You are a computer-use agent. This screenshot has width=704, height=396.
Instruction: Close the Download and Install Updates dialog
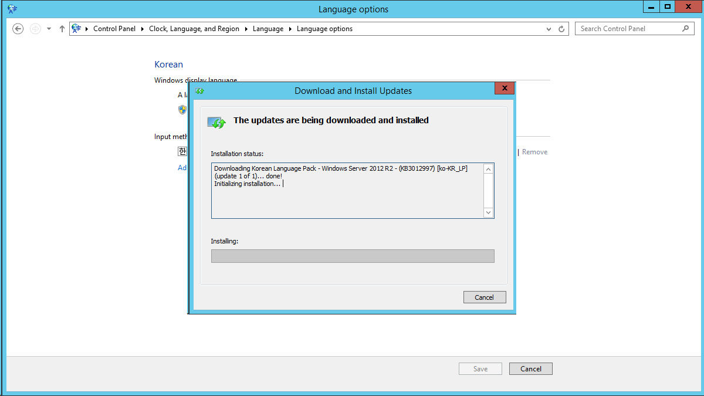(x=505, y=89)
